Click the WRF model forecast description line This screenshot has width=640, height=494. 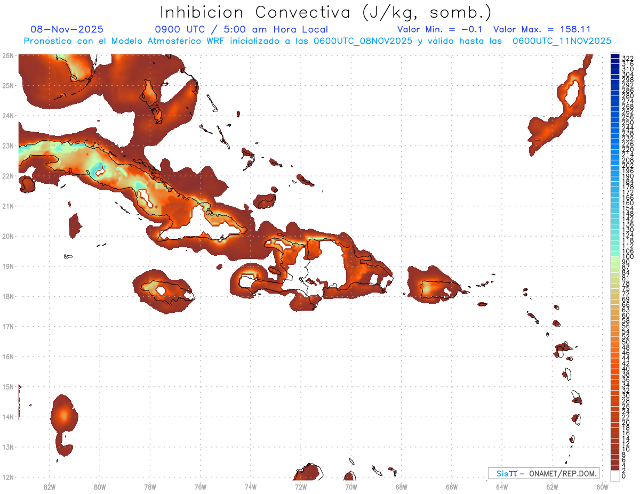click(317, 41)
